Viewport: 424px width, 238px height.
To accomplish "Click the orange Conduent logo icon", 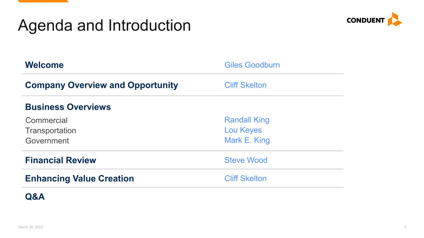I will pos(394,19).
